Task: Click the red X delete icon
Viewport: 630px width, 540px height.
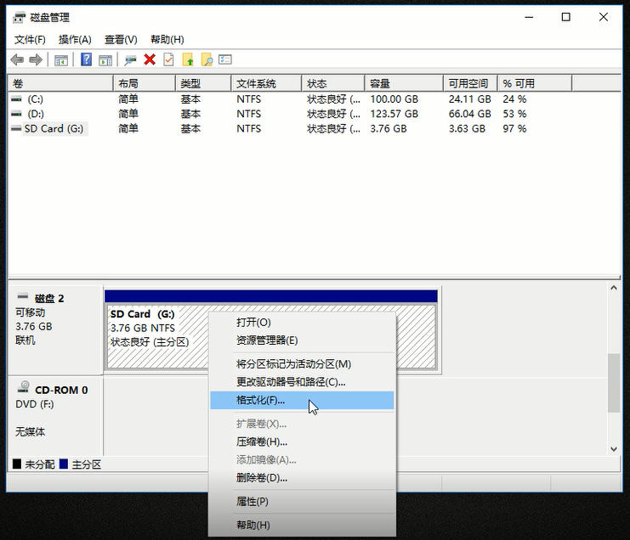Action: click(x=150, y=59)
